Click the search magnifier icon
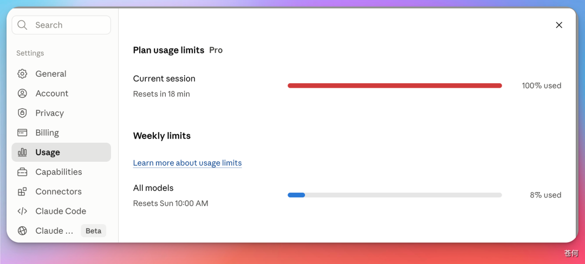This screenshot has height=264, width=585. (22, 25)
